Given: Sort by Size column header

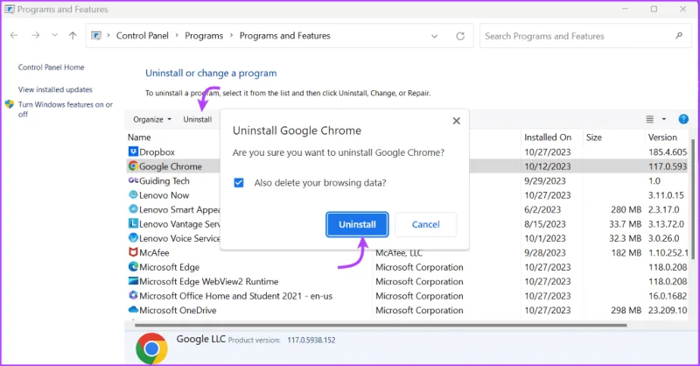Looking at the screenshot, I should 594,137.
